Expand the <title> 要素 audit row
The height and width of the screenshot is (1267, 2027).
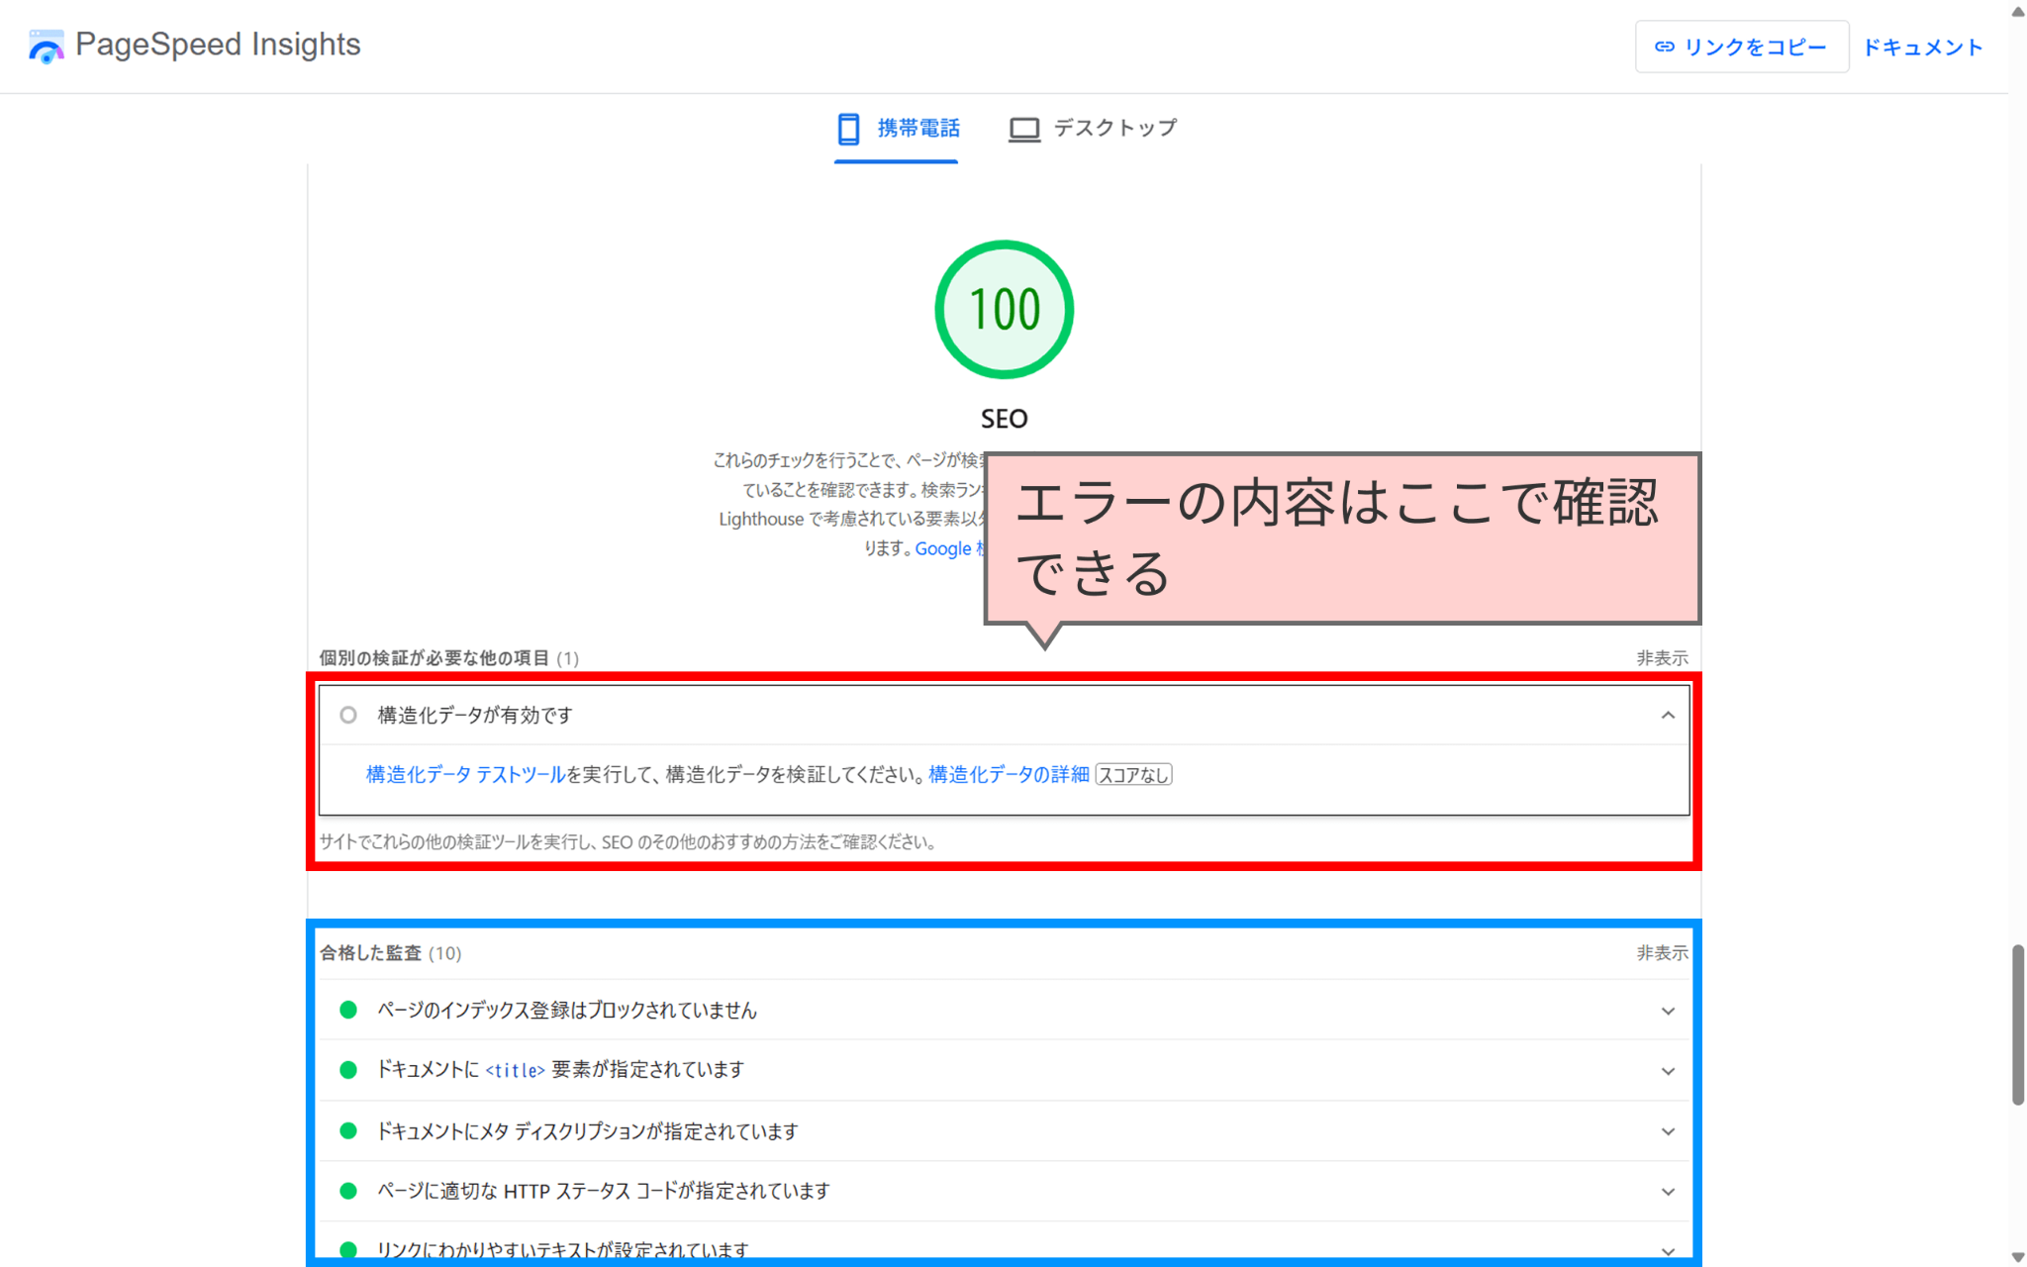tap(1668, 1071)
